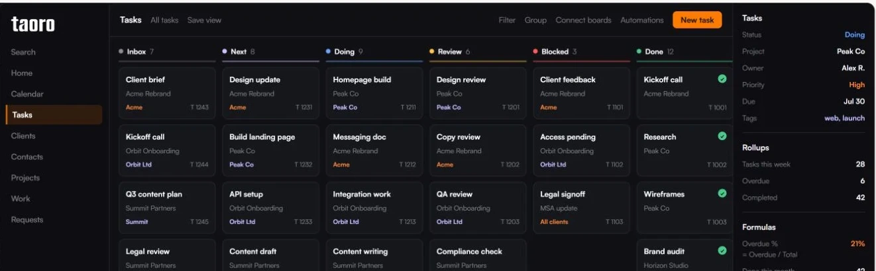Click the Project value Peak Co
This screenshot has height=271, width=876.
pyautogui.click(x=851, y=52)
